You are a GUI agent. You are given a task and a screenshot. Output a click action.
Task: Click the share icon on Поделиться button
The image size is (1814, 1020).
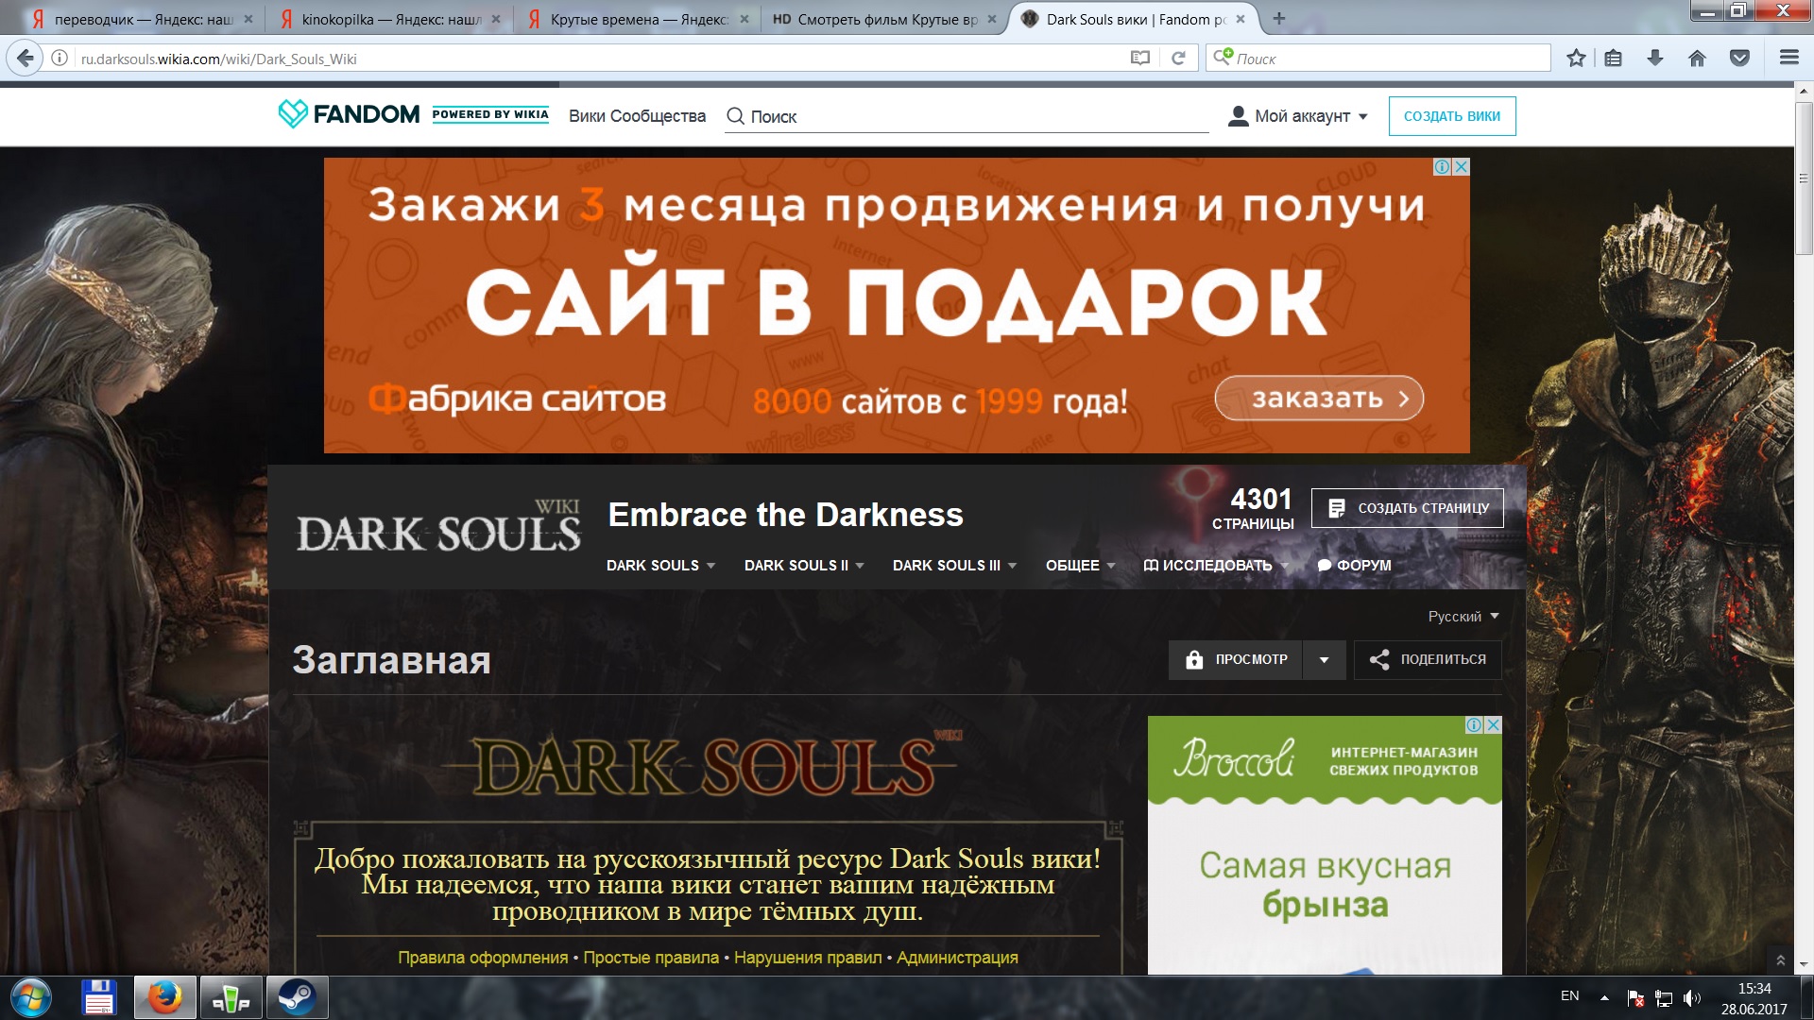pyautogui.click(x=1379, y=659)
